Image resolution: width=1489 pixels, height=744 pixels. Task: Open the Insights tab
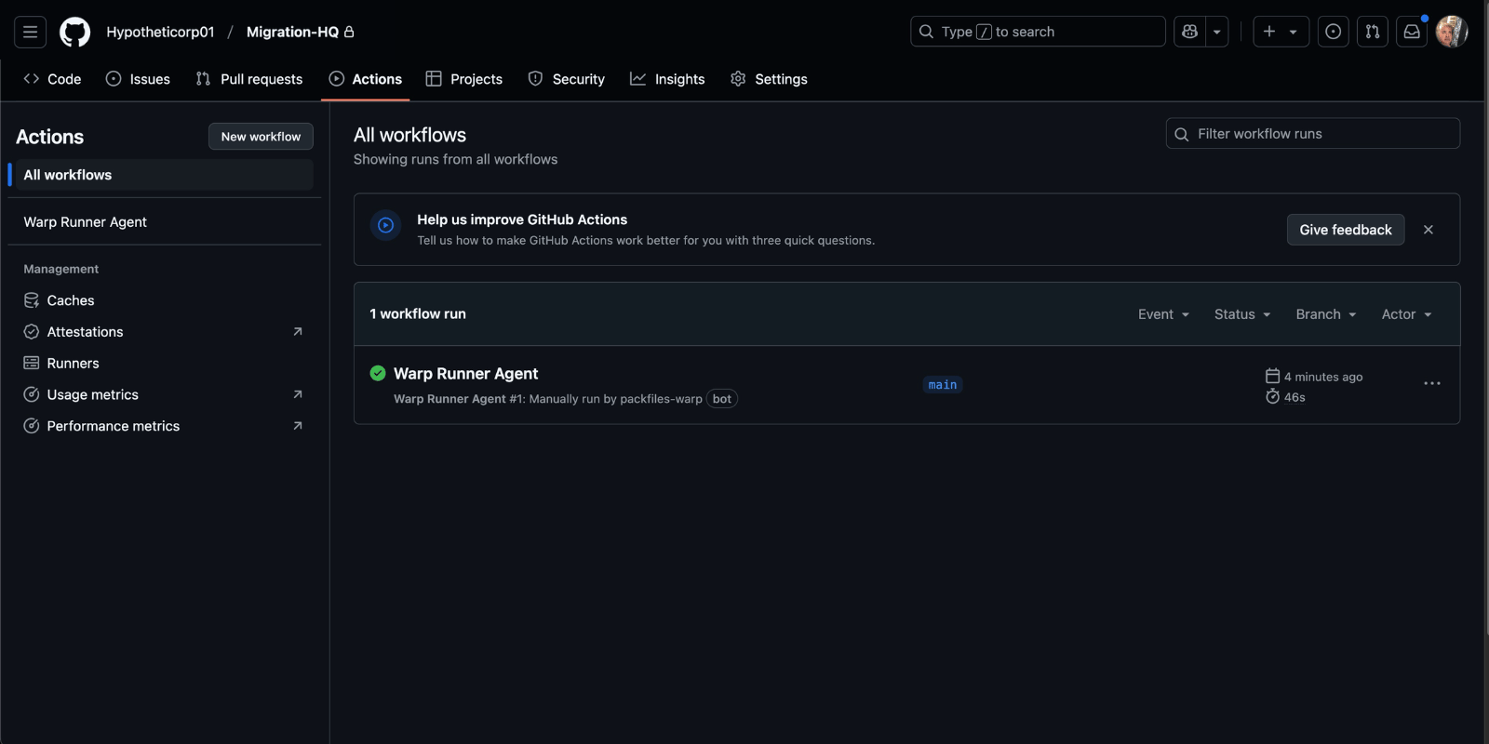coord(667,79)
